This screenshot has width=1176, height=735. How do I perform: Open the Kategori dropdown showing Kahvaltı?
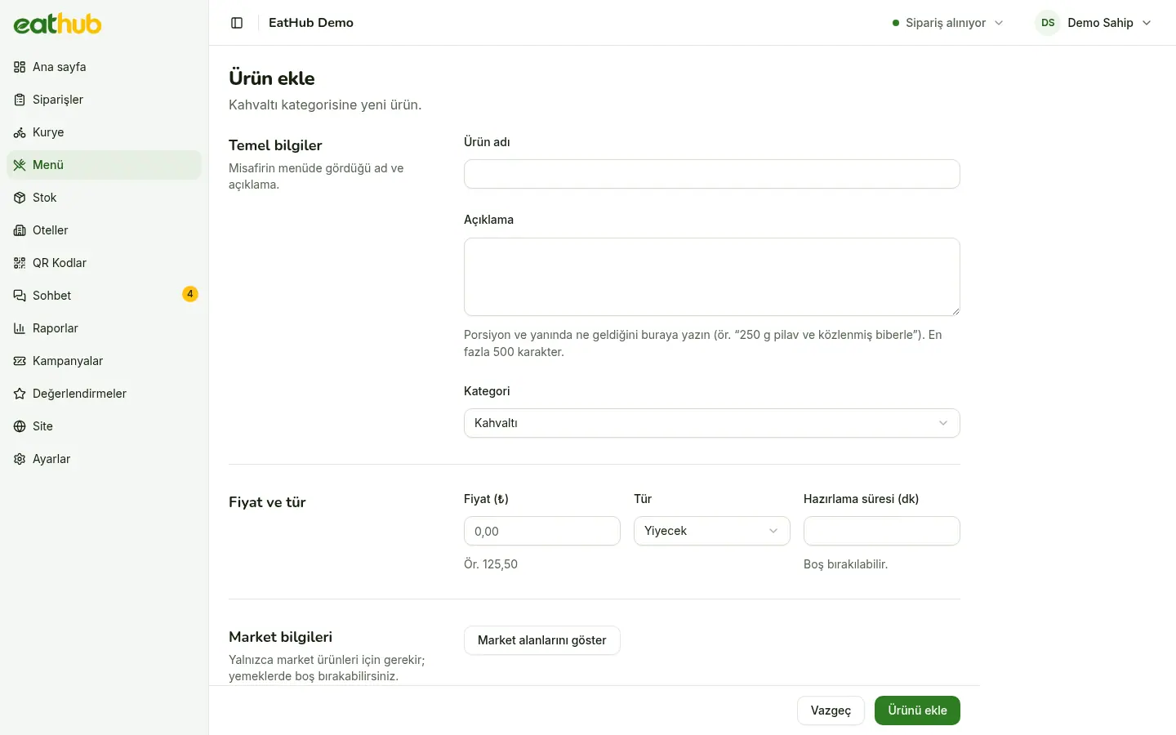(712, 423)
